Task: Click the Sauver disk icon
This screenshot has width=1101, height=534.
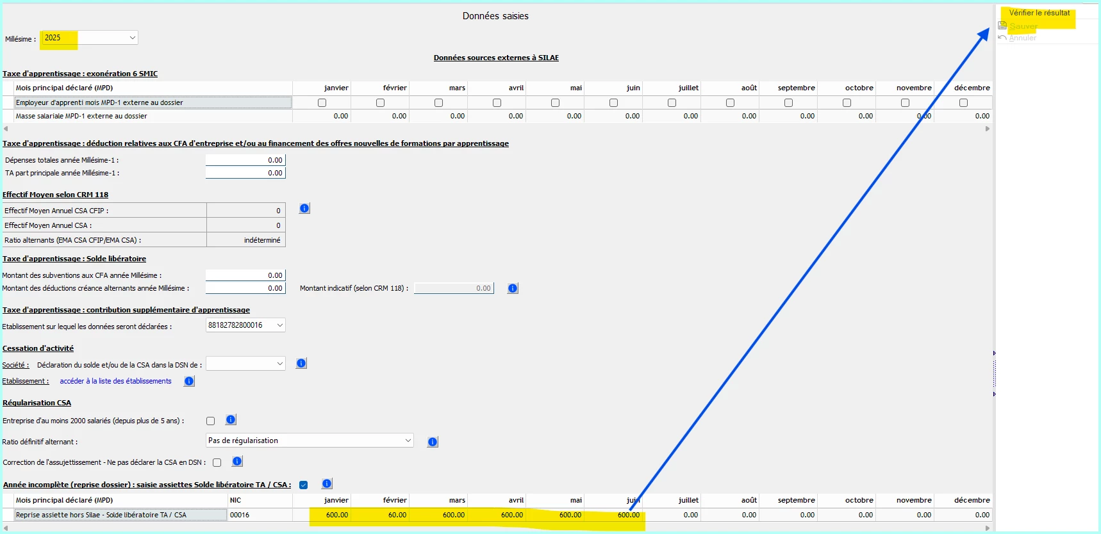Action: (x=1002, y=26)
